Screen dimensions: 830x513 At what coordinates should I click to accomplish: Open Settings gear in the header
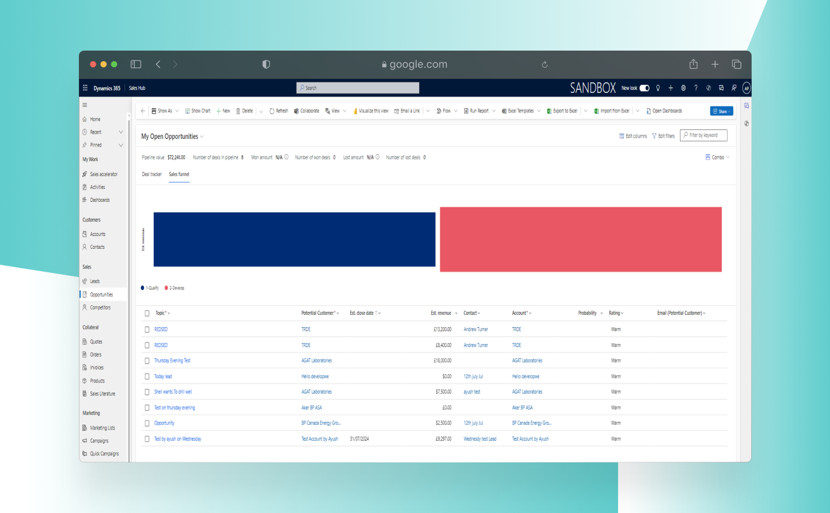click(683, 88)
